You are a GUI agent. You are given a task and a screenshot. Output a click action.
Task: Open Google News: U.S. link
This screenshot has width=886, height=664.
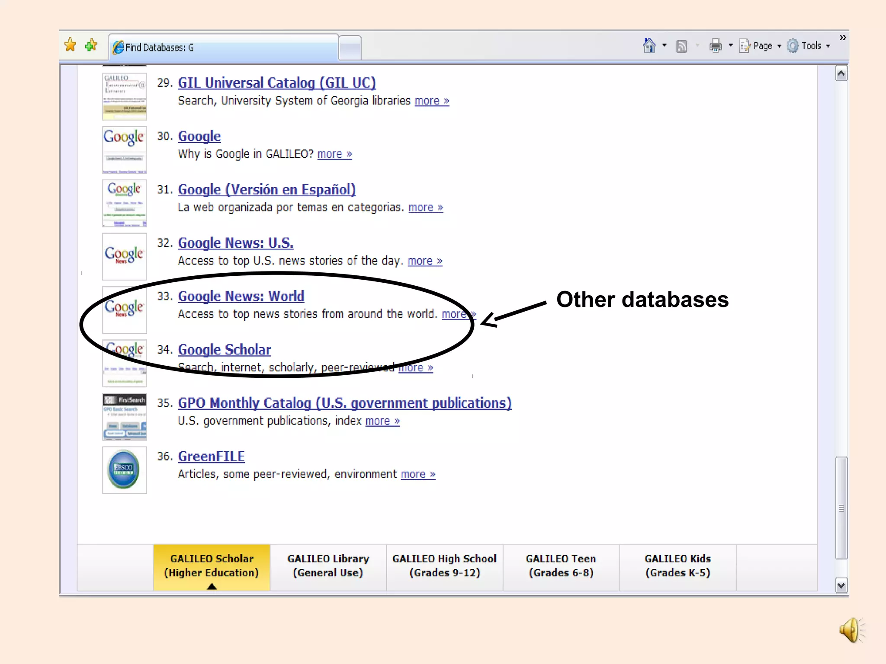point(236,243)
